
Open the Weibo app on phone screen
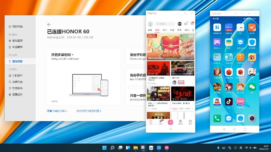point(252,57)
